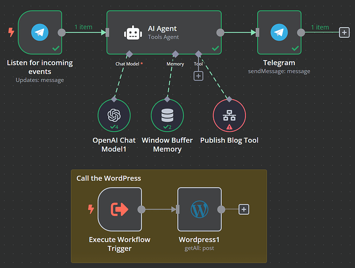Click the 'Memory' connector label
The width and height of the screenshot is (355, 268).
tap(175, 64)
